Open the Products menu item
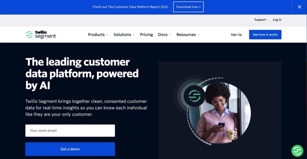This screenshot has width=307, height=159. (x=96, y=35)
